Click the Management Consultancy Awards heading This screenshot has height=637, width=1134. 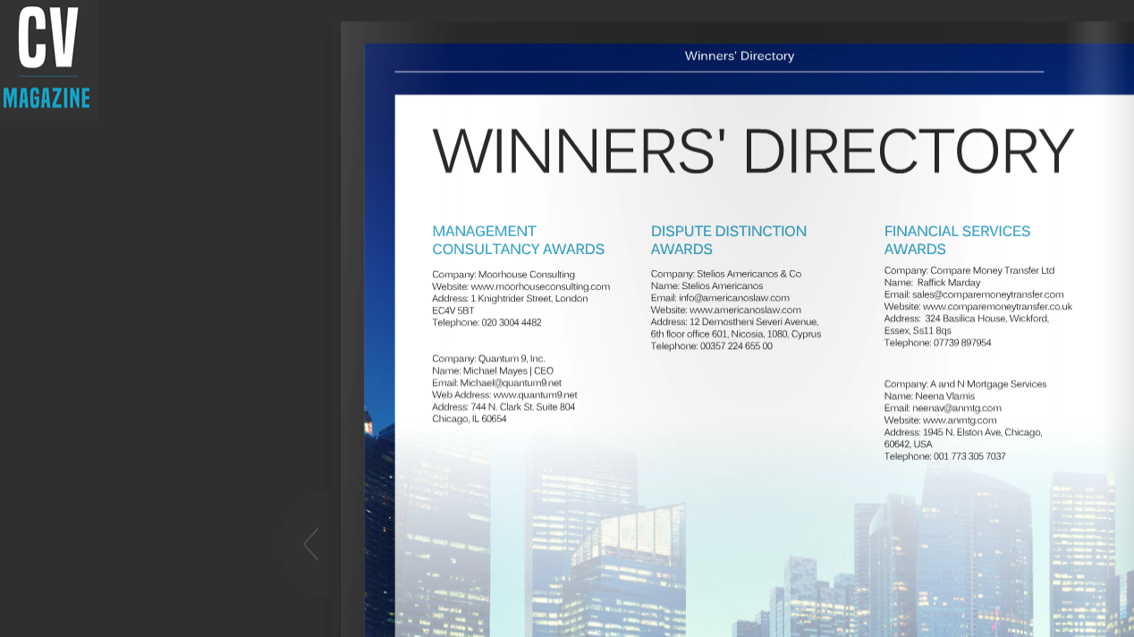click(519, 240)
